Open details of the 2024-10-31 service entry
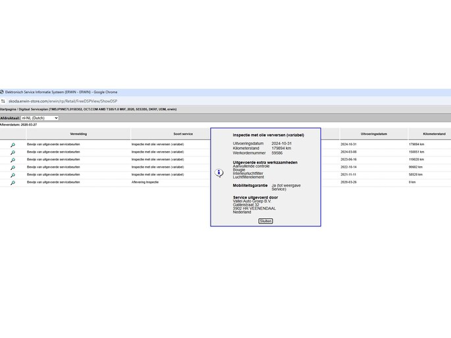The image size is (451, 338). 13,145
